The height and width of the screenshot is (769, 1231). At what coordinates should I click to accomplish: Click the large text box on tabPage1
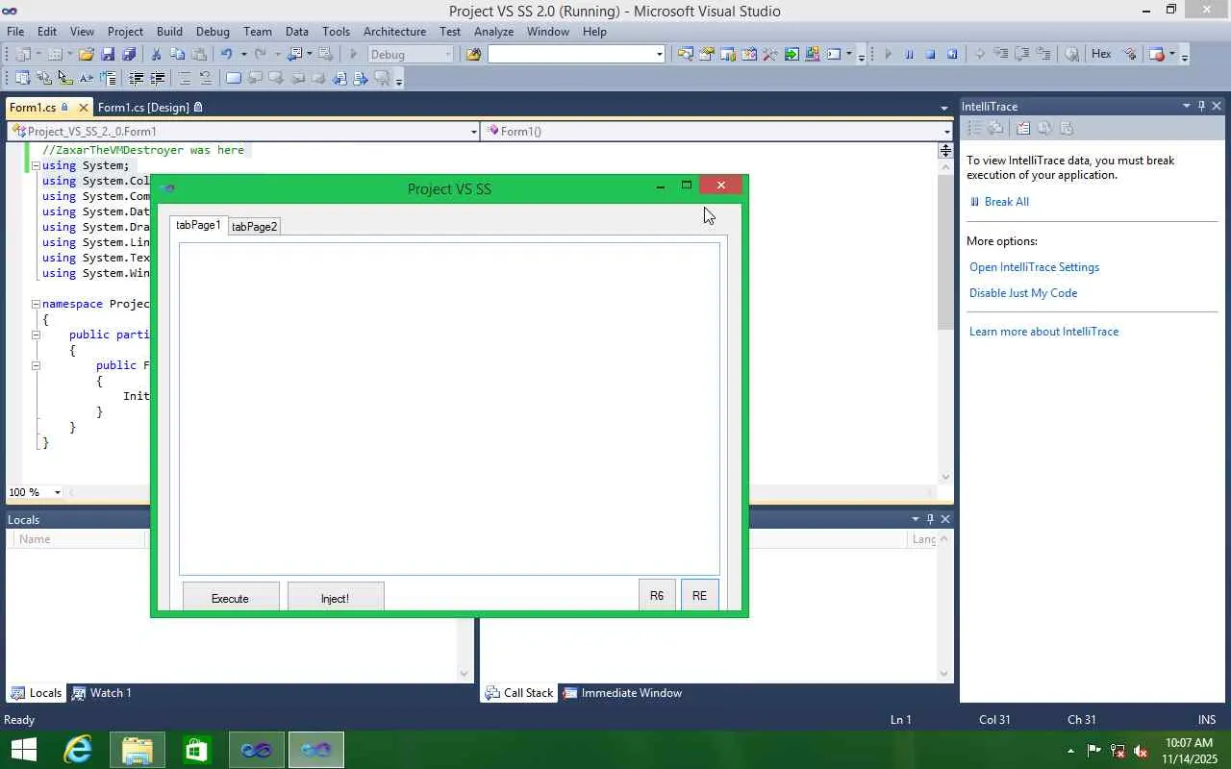click(449, 409)
